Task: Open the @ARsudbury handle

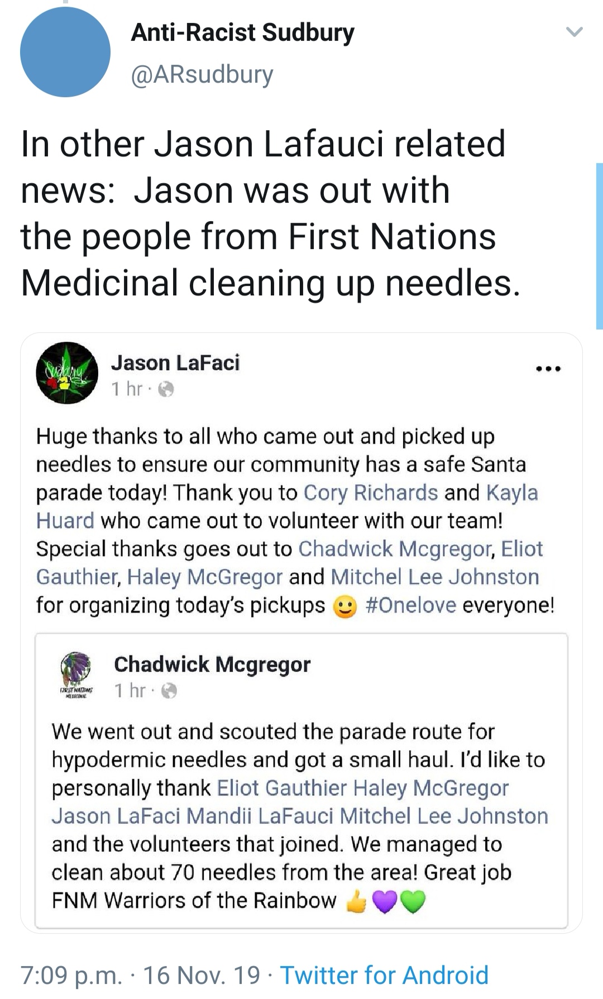Action: point(202,74)
